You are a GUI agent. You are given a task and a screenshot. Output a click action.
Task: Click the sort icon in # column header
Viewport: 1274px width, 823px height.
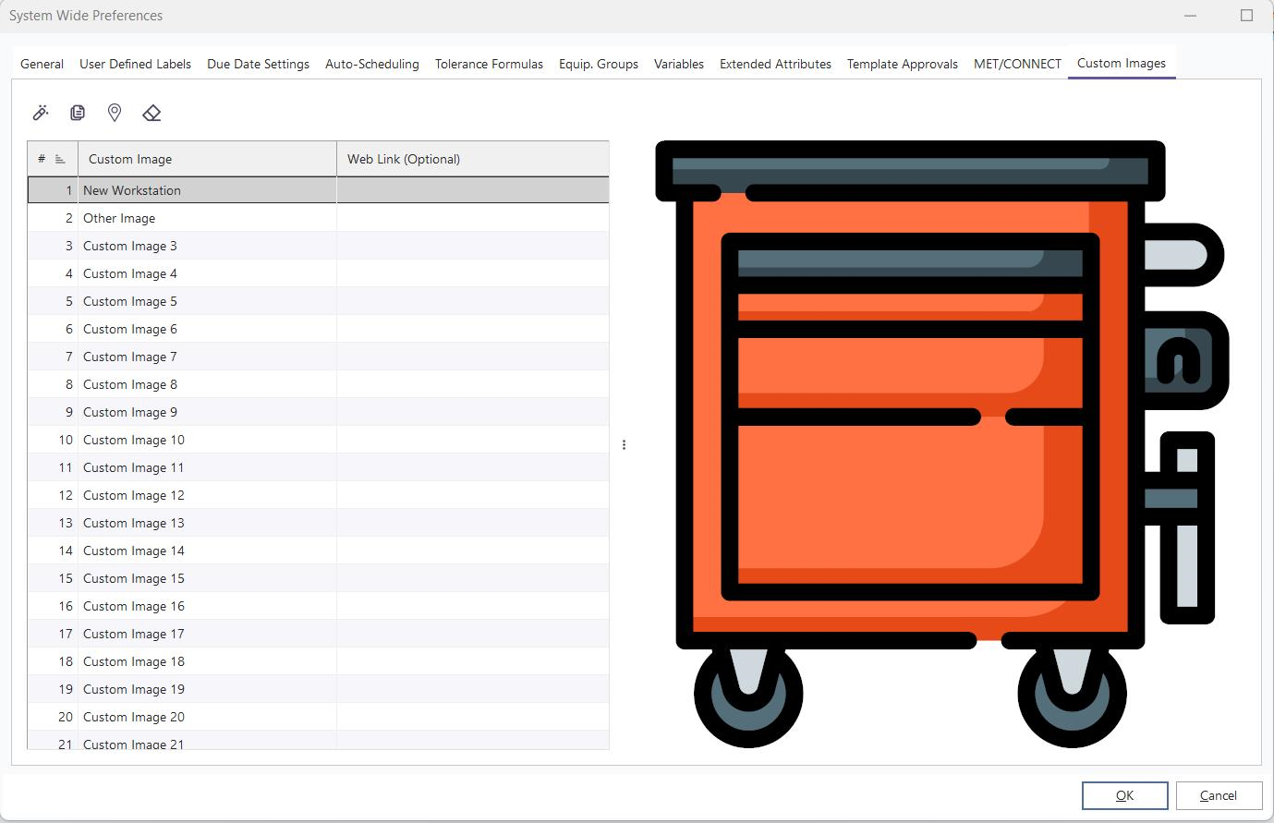[60, 160]
